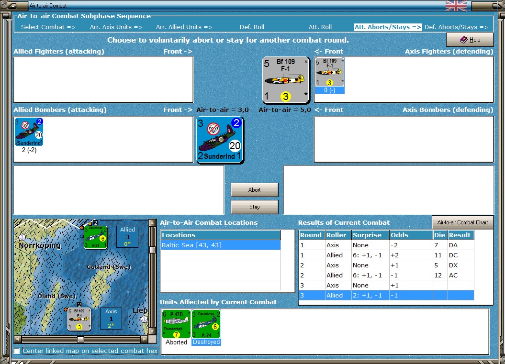Click the Stay button
This screenshot has width=505, height=364.
click(255, 207)
